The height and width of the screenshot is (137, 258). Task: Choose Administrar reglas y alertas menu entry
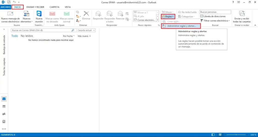[181, 26]
